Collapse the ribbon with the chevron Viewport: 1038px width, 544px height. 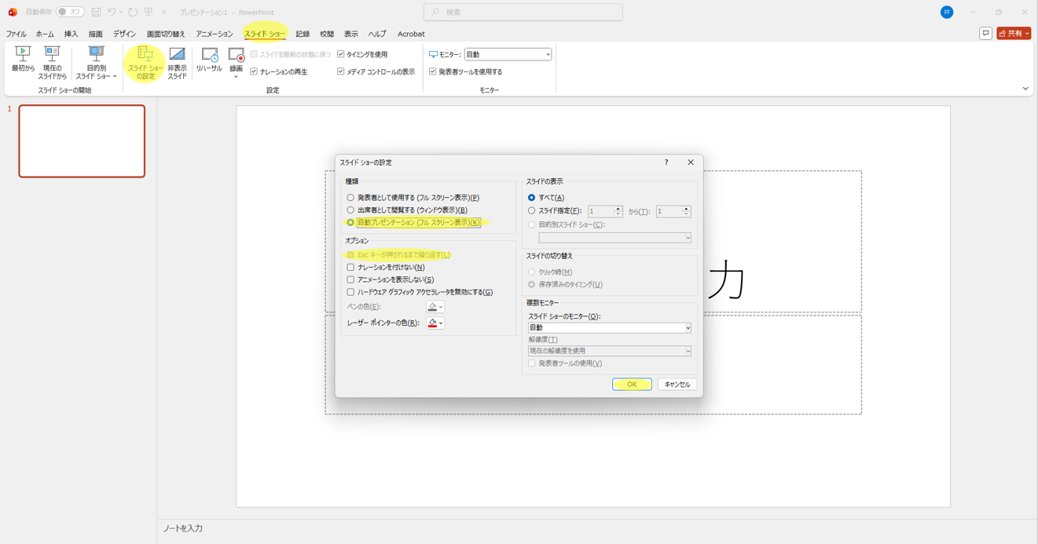tap(1025, 89)
